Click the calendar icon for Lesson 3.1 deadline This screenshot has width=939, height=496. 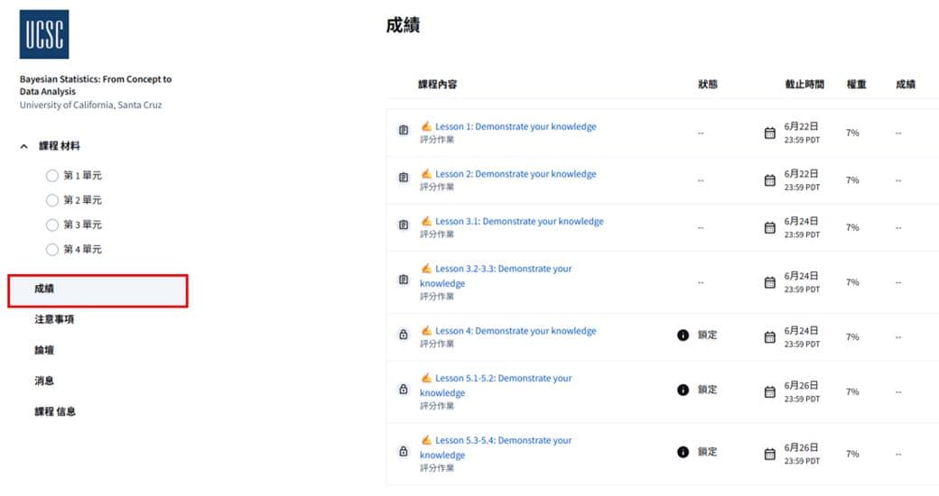point(770,227)
